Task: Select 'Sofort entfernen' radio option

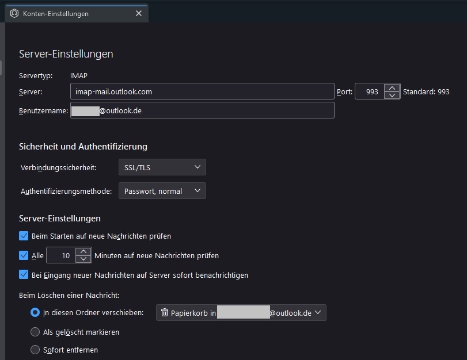Action: [35, 350]
